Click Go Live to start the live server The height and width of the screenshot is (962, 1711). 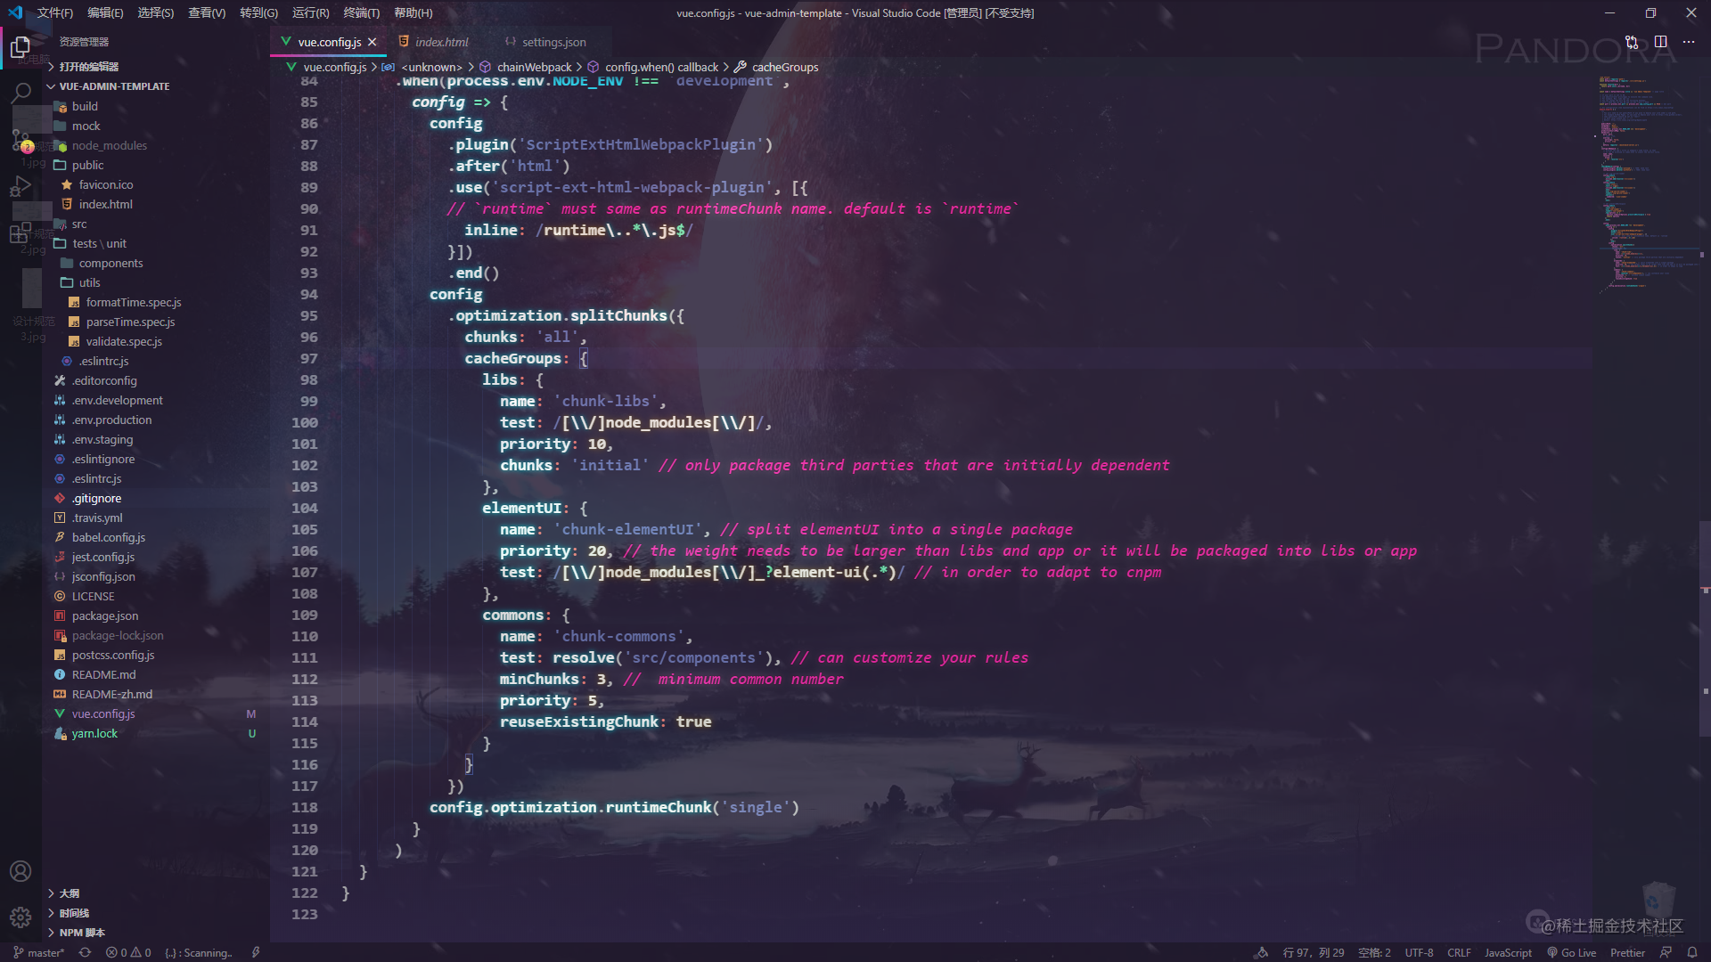(x=1572, y=952)
